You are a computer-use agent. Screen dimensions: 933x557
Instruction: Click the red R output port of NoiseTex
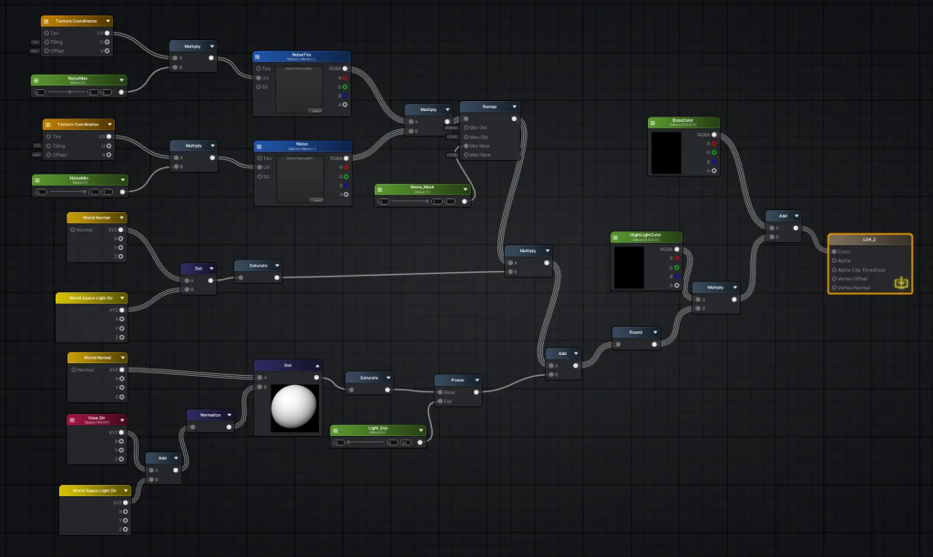(x=344, y=77)
